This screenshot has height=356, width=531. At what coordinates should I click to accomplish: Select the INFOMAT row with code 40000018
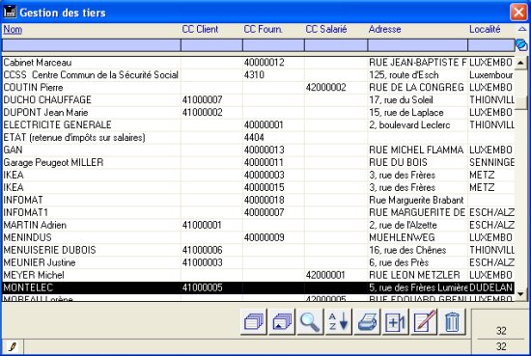259,200
